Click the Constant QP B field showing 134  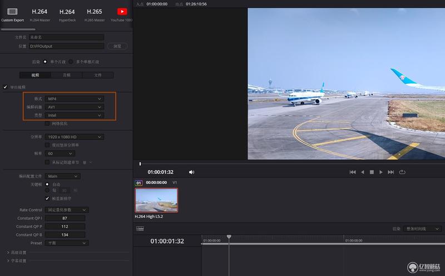pos(65,235)
